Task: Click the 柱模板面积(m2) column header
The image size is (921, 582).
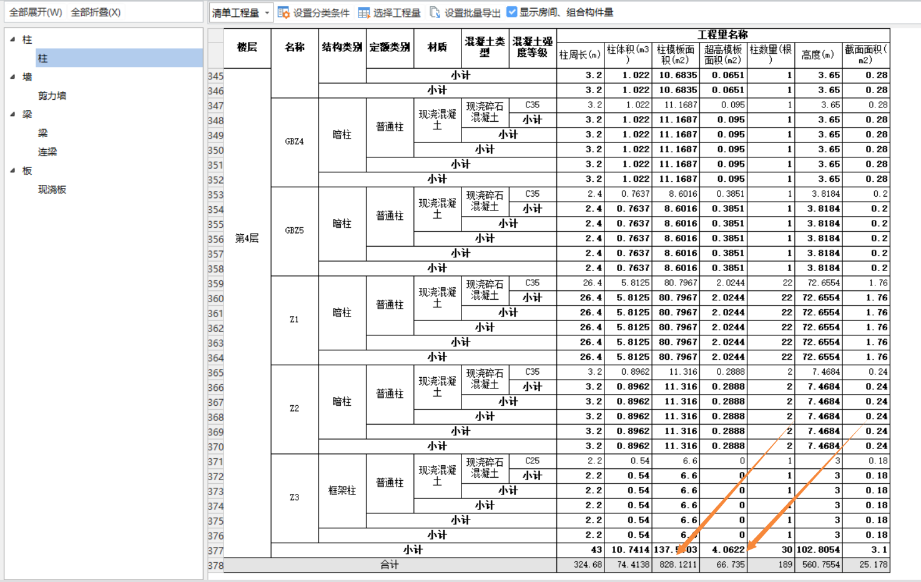Action: click(x=676, y=55)
